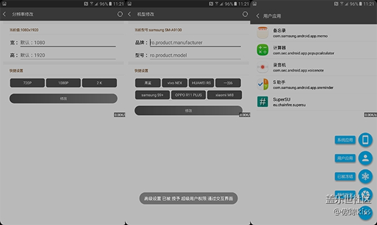Image resolution: width=377 pixels, height=225 pixels.
Task: Tap the phone-shaped system apps floating icon
Action: (365, 139)
